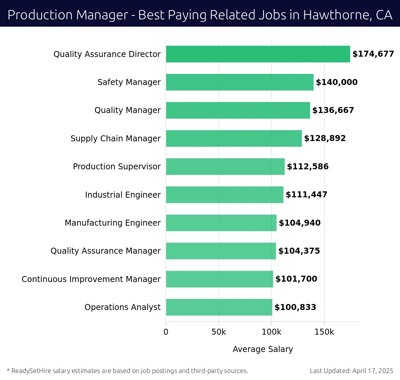Click the "Continuous Improvement Manager" label
400x380 pixels.
tap(91, 279)
